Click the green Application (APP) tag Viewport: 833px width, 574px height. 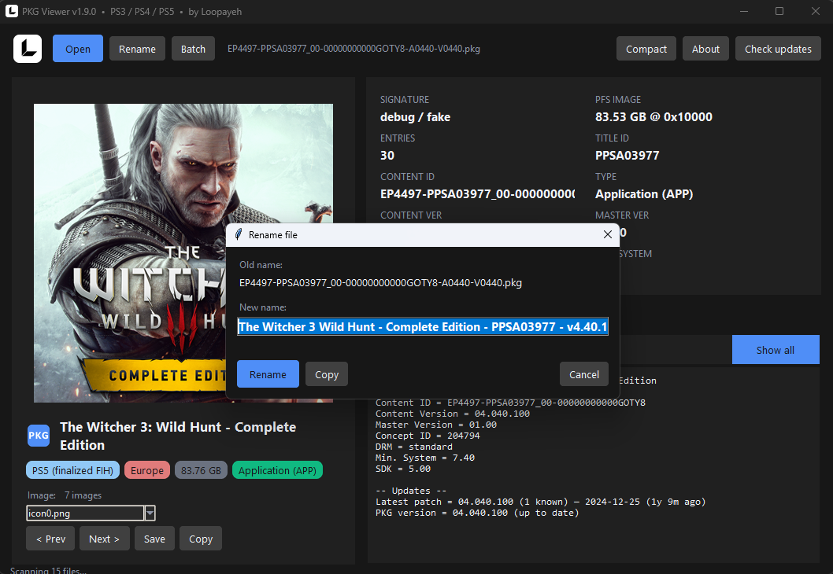pos(277,470)
